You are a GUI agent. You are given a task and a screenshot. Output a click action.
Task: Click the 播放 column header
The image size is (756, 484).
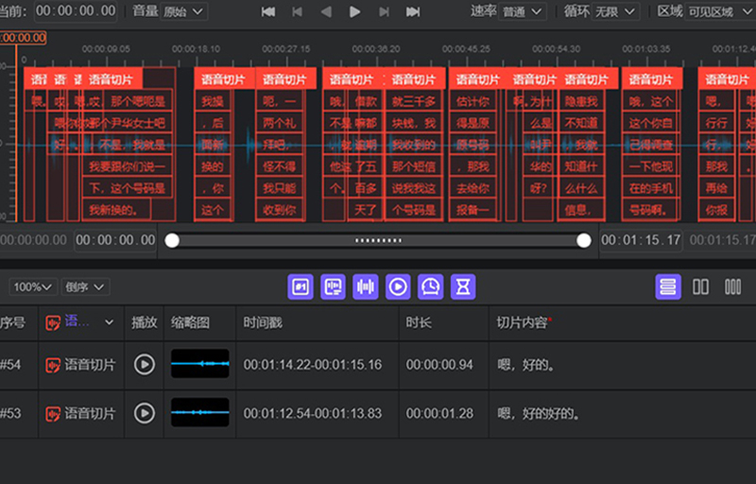145,322
